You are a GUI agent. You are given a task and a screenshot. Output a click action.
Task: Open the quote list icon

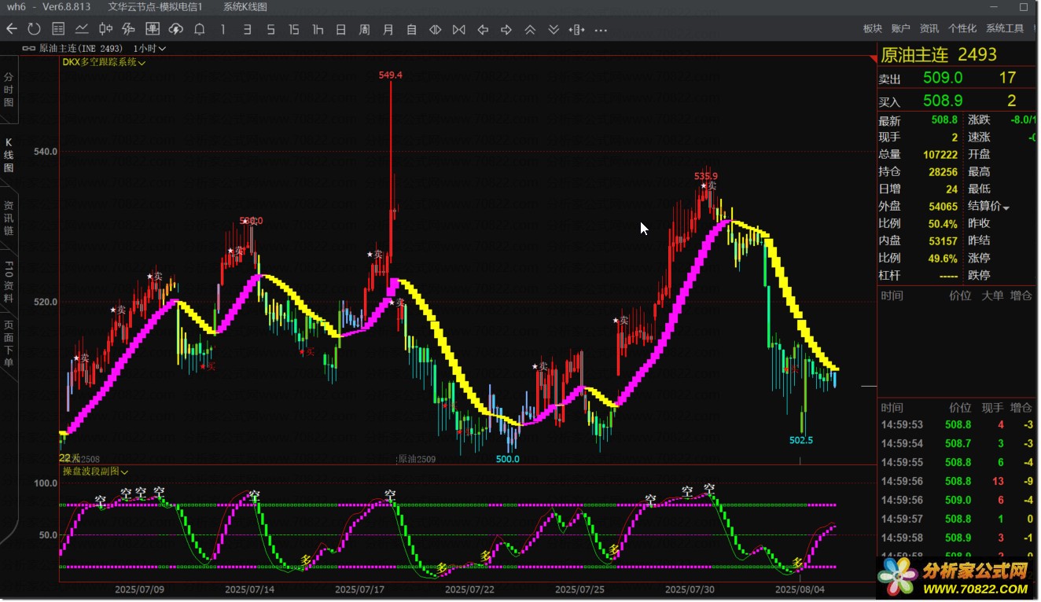58,29
